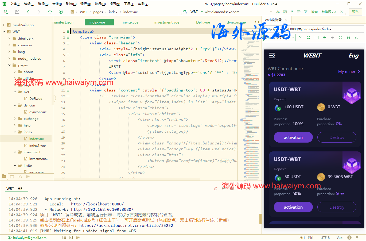
Task: Click the settings gear in the browser preview toolbar
Action: point(308,37)
